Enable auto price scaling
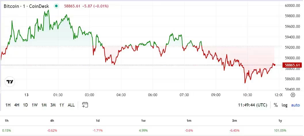Viewport: 304px width, 136px height. click(295, 105)
